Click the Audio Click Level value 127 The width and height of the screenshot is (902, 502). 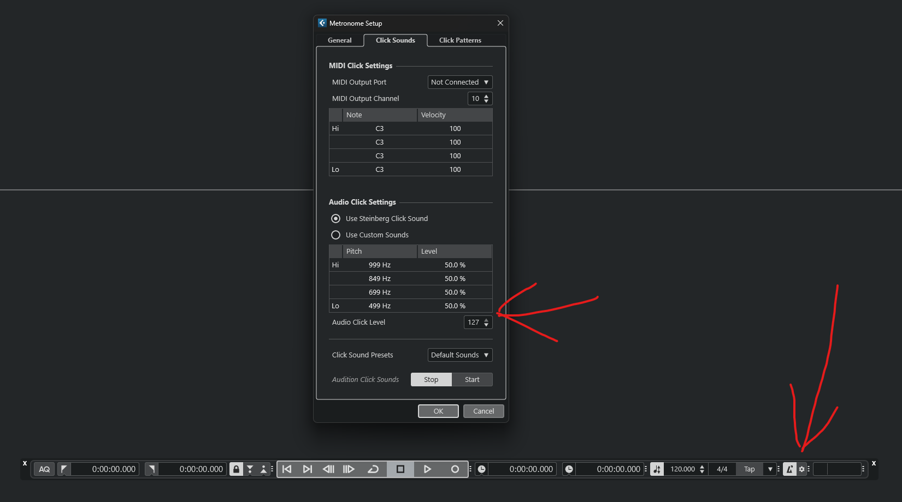click(473, 322)
